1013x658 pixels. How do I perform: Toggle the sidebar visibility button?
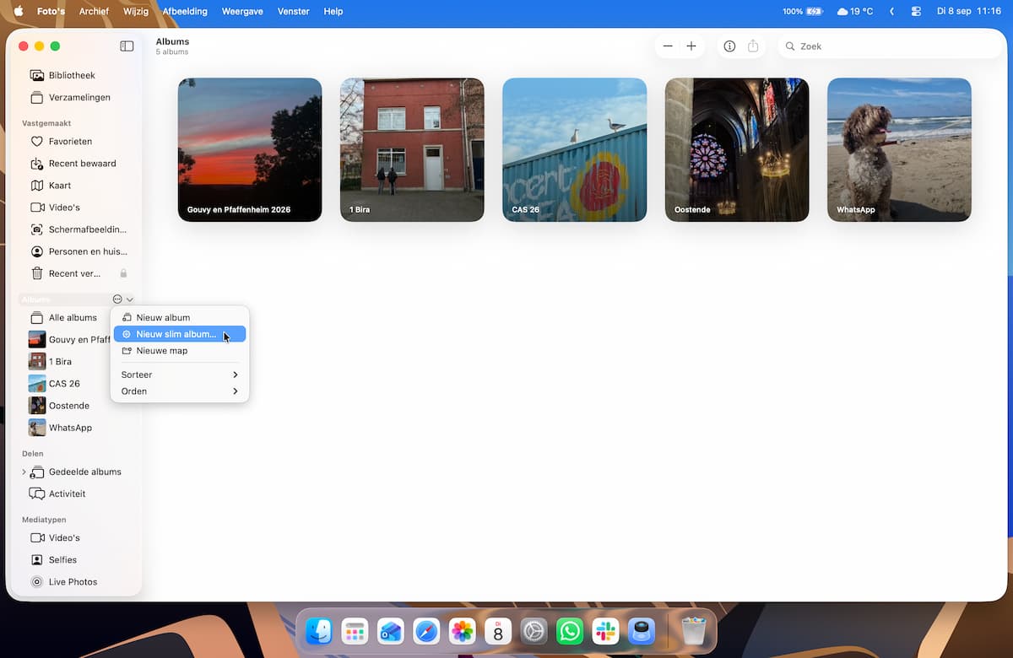click(127, 46)
